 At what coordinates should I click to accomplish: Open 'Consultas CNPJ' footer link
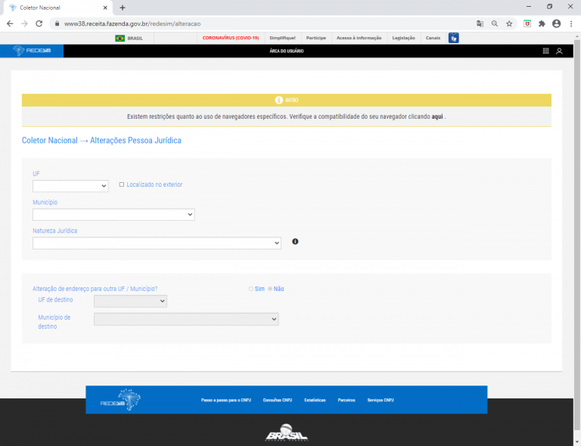[277, 400]
